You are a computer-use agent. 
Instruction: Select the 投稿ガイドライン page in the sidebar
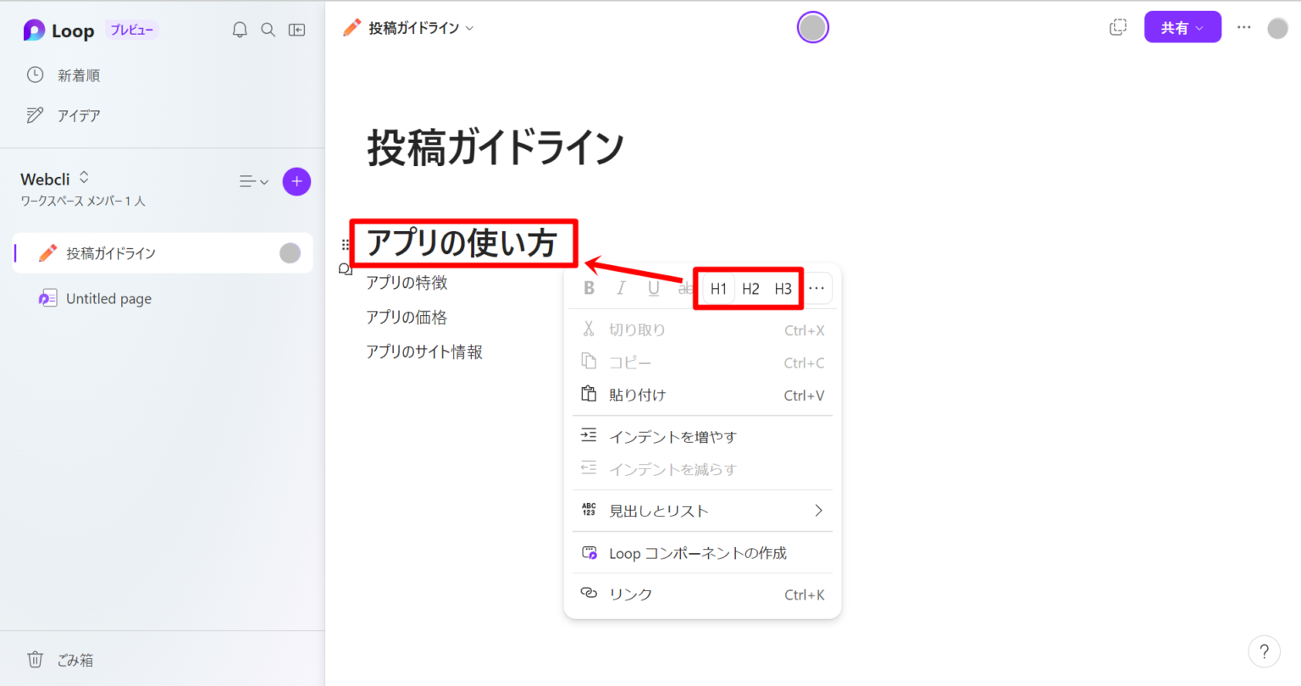click(163, 253)
